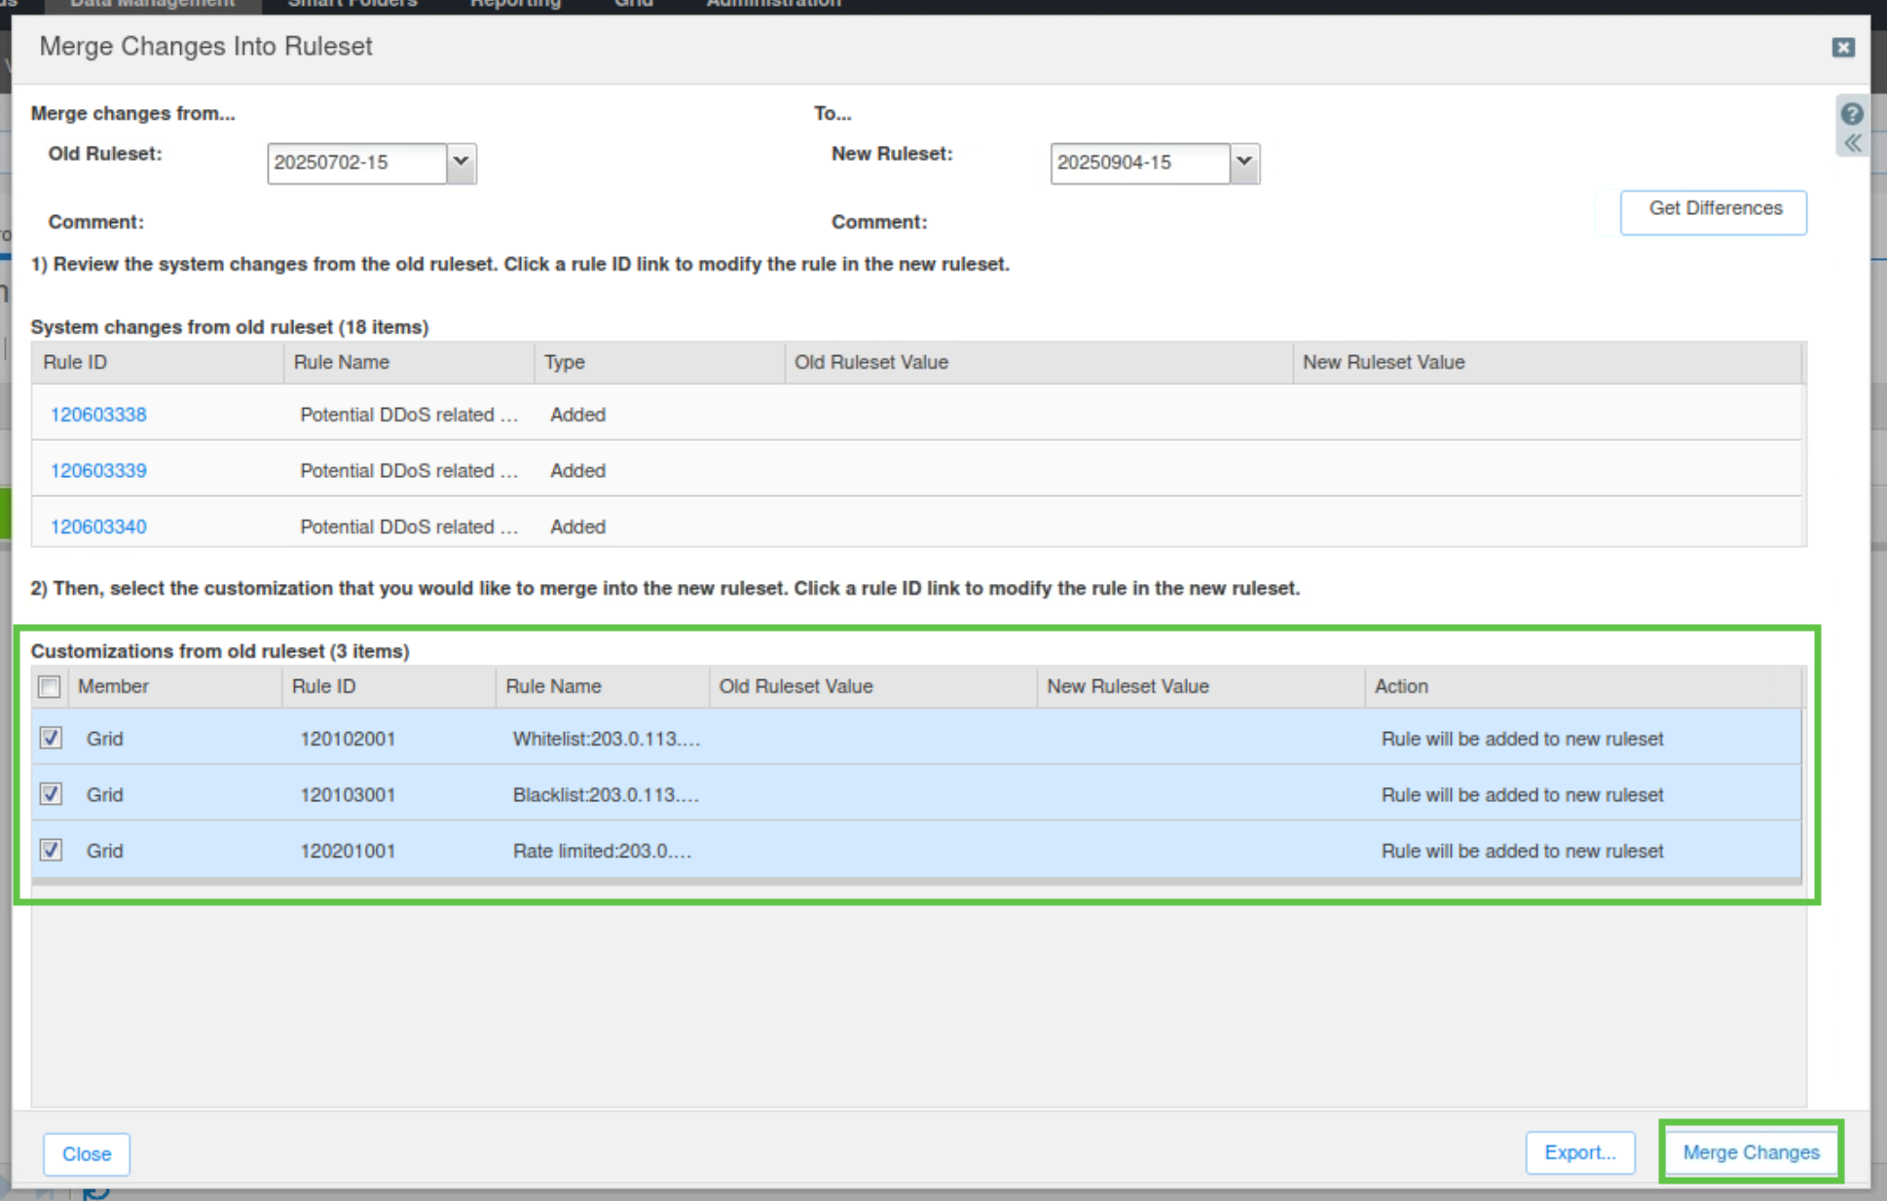Uncheck the Whitelist rule 120102001 checkbox
The width and height of the screenshot is (1887, 1201).
(x=51, y=739)
